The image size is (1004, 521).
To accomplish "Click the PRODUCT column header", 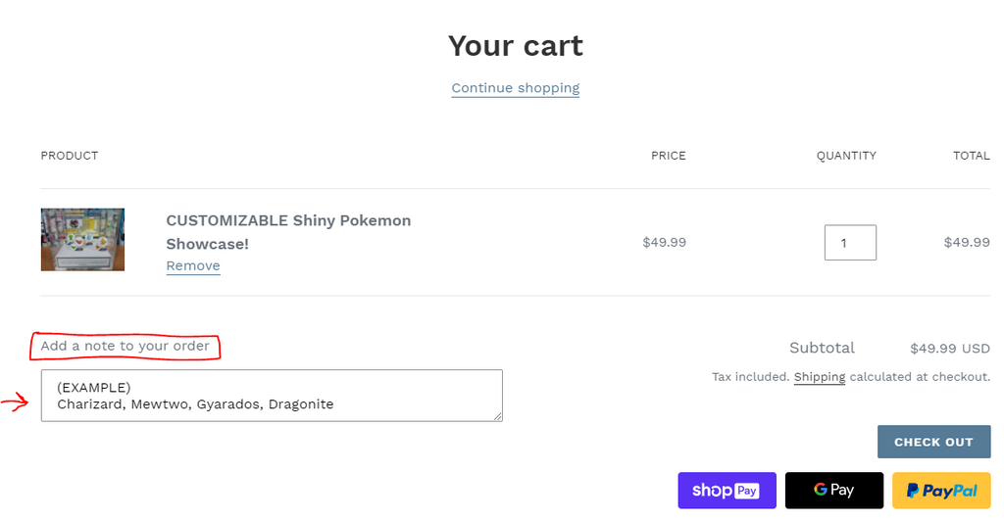I will 70,156.
